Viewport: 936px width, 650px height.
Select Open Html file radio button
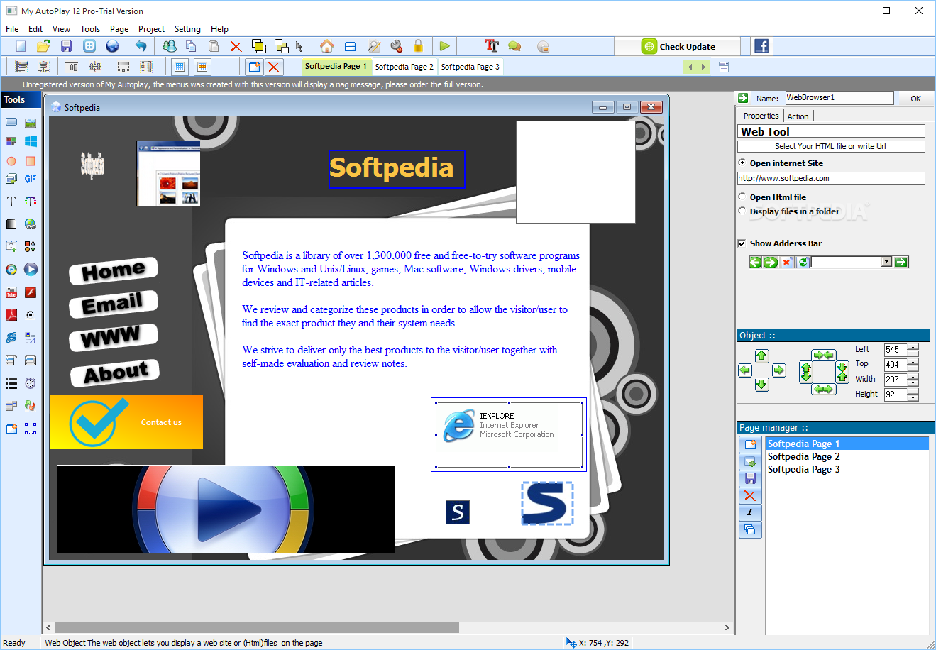point(742,197)
